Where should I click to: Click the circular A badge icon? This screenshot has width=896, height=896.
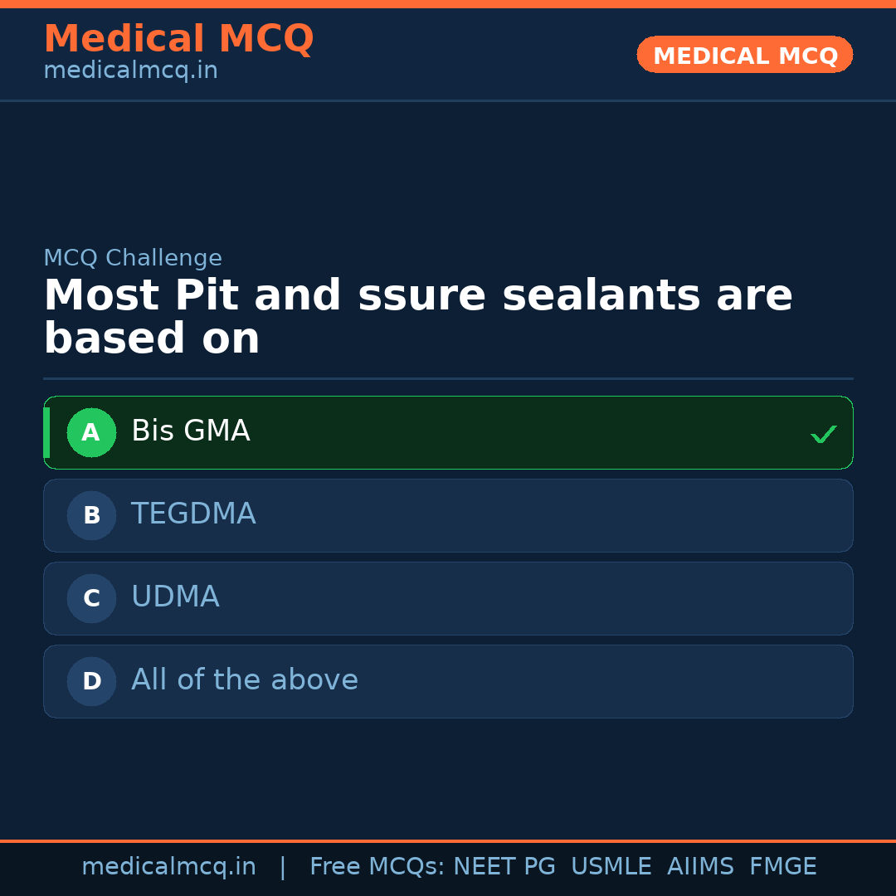tap(91, 432)
